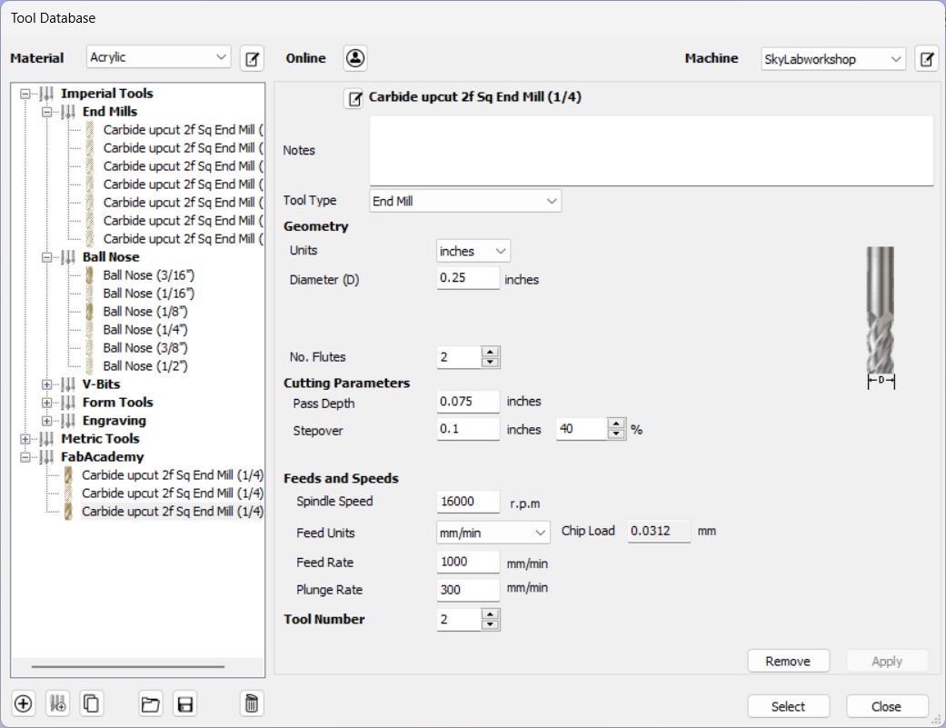Open the Feed Units dropdown showing mm/min
Viewport: 946px width, 728px height.
(493, 533)
